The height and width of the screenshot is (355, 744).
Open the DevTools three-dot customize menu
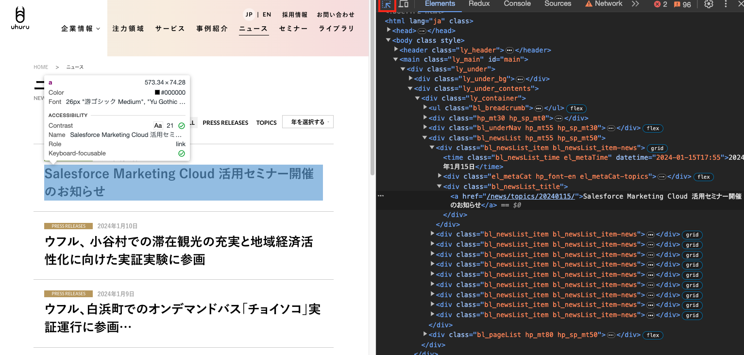click(x=726, y=4)
